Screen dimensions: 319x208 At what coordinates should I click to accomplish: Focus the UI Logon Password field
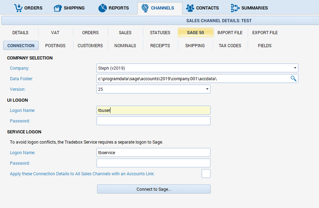point(154,121)
